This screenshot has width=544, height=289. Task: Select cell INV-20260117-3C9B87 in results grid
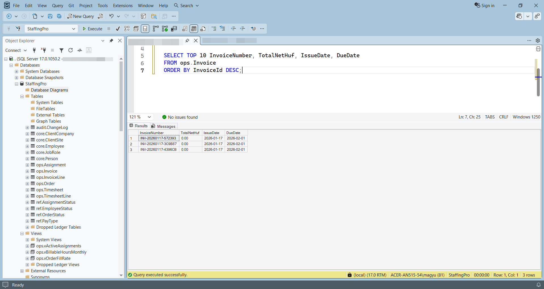159,144
